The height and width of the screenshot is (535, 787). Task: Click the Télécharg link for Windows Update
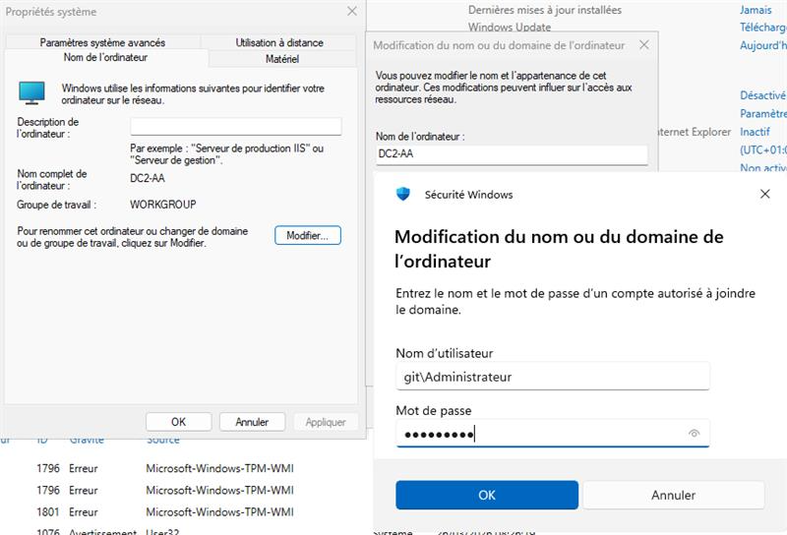[763, 28]
